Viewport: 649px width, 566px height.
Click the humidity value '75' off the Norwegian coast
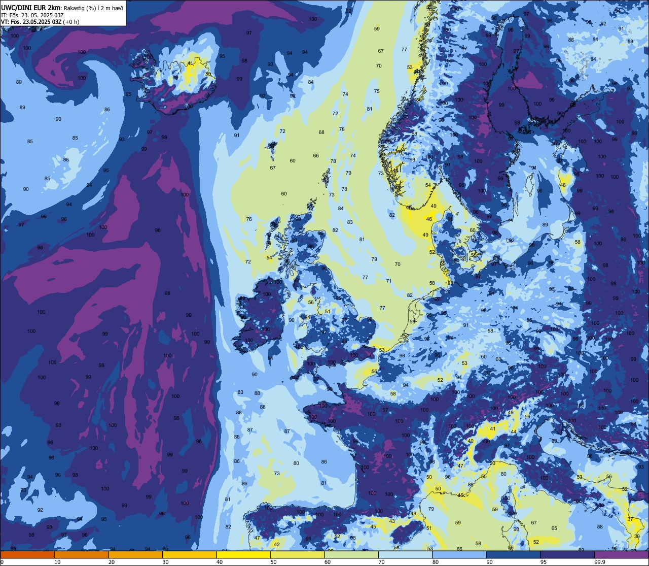[x=377, y=91]
